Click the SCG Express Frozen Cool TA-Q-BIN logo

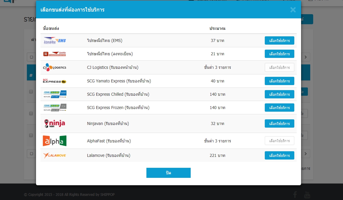(55, 108)
